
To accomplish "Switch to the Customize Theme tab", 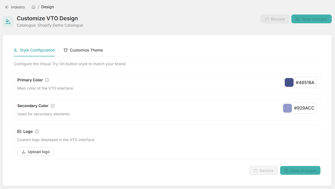I will (83, 50).
